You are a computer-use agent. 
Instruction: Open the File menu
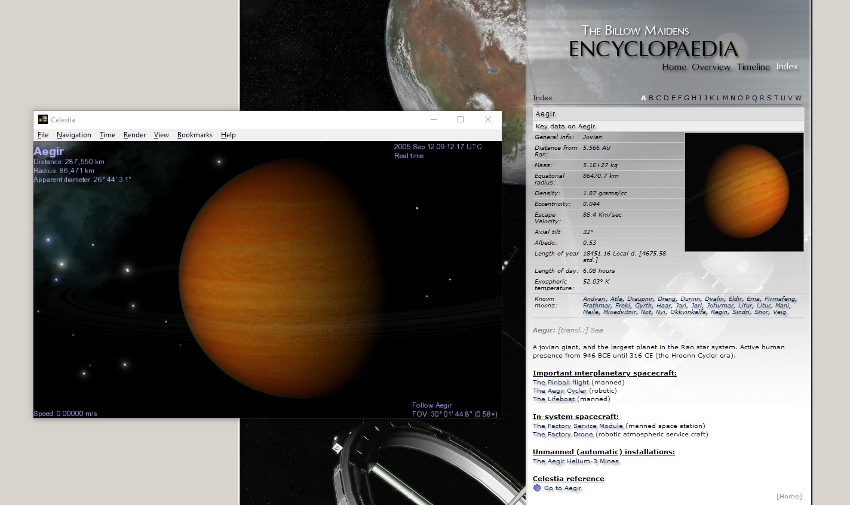(x=43, y=135)
